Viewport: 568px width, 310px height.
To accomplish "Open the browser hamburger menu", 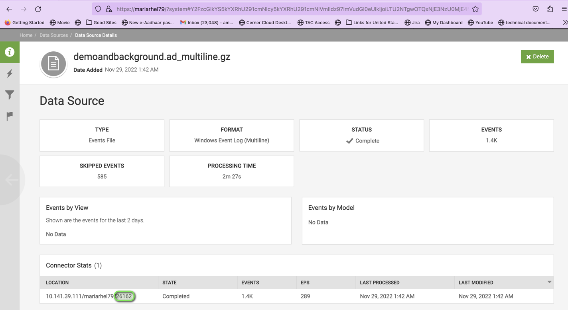I will pos(564,9).
